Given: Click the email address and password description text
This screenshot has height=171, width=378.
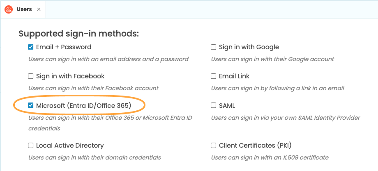Looking at the screenshot, I should click(x=108, y=59).
